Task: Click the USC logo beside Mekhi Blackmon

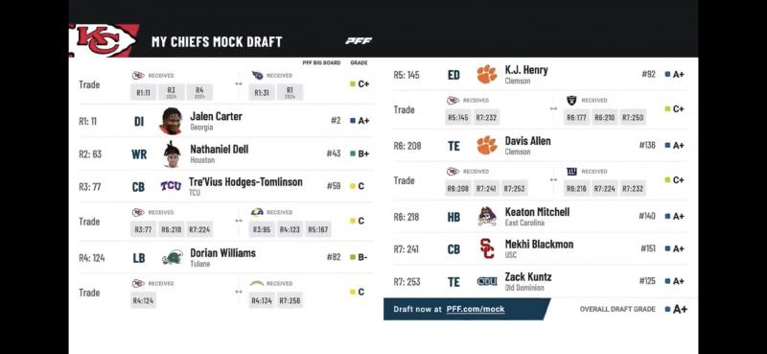Action: click(487, 248)
